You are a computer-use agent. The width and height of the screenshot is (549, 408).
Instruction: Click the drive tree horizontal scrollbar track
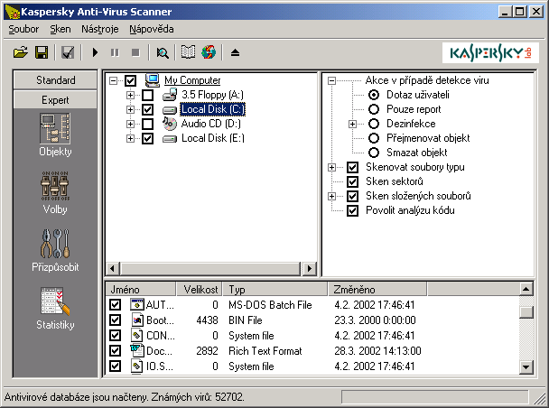(210, 269)
